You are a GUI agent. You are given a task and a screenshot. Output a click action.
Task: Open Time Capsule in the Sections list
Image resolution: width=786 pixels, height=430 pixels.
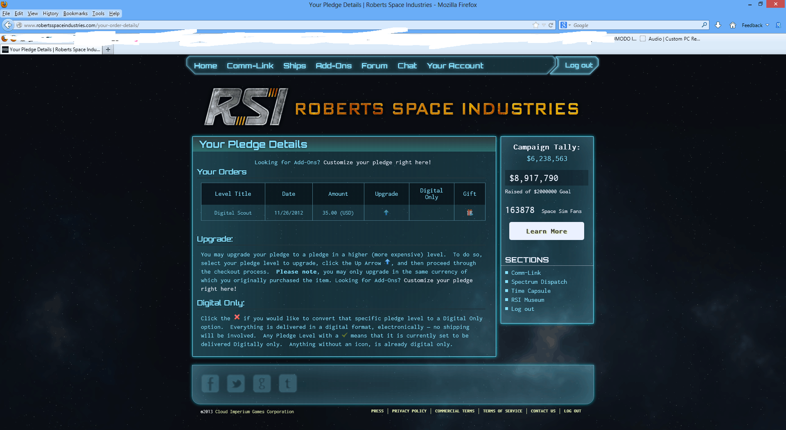(x=531, y=291)
